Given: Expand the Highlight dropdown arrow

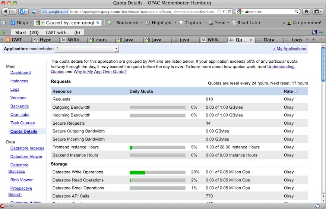Looking at the screenshot, I should (x=175, y=23).
